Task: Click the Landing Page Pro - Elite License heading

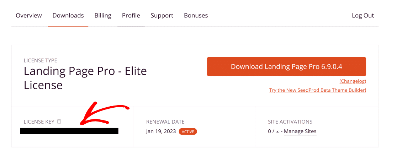Action: [85, 78]
